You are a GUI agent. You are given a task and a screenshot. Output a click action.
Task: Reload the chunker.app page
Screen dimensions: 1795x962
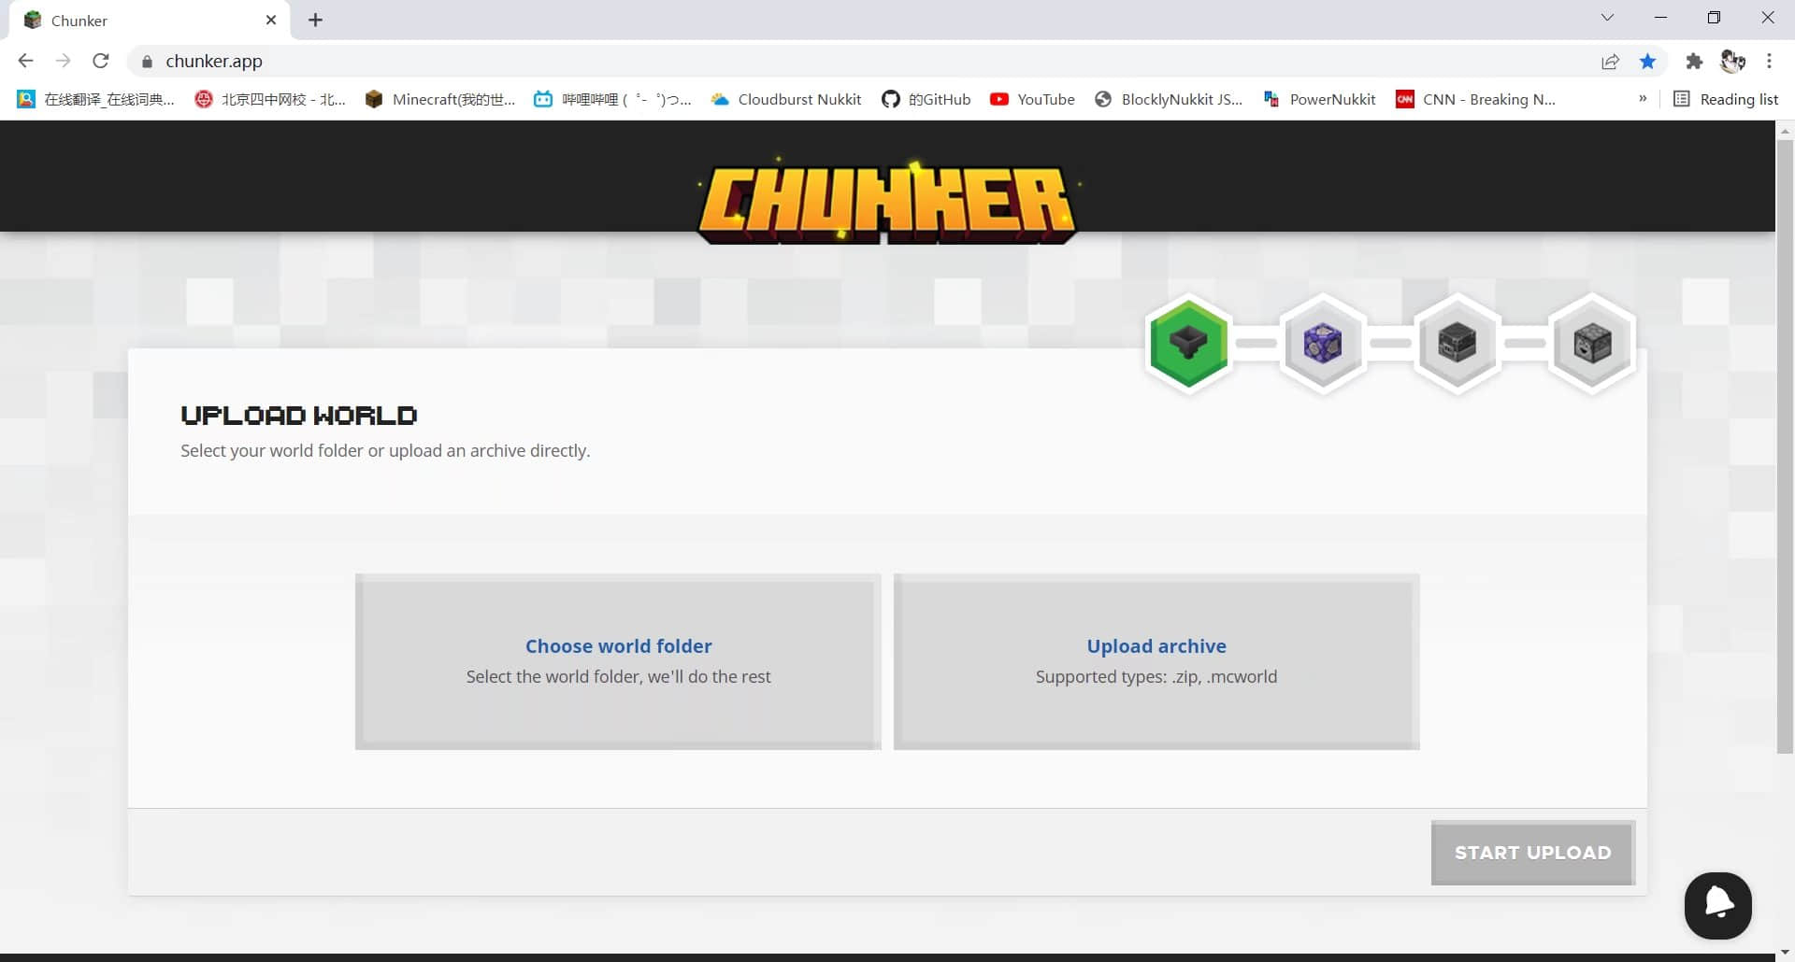tap(101, 61)
